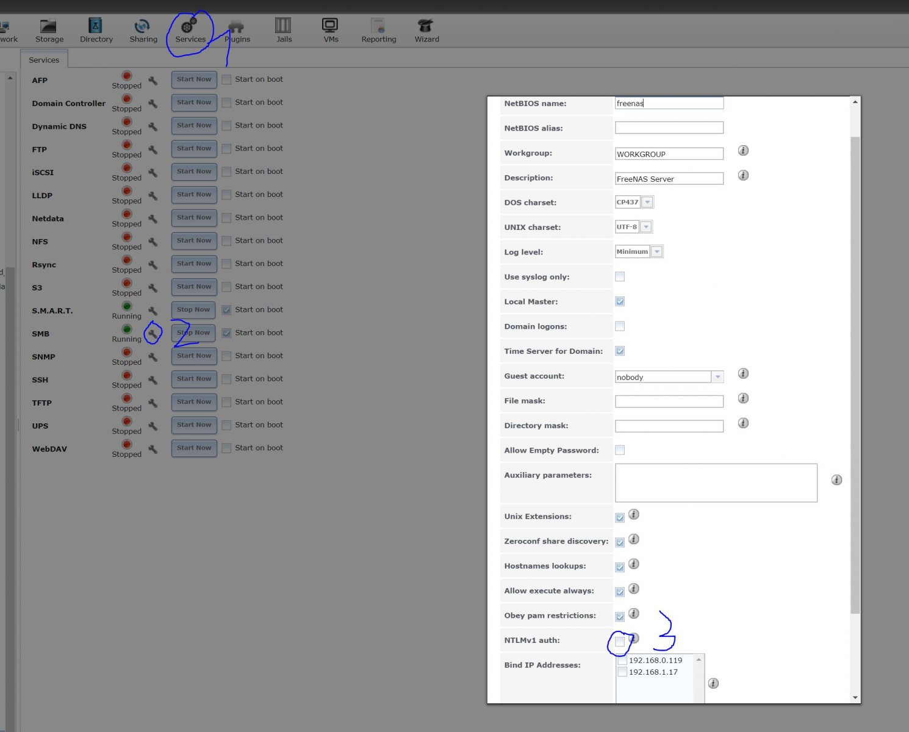This screenshot has width=909, height=732.
Task: Open the Plugins section icon
Action: coord(236,26)
